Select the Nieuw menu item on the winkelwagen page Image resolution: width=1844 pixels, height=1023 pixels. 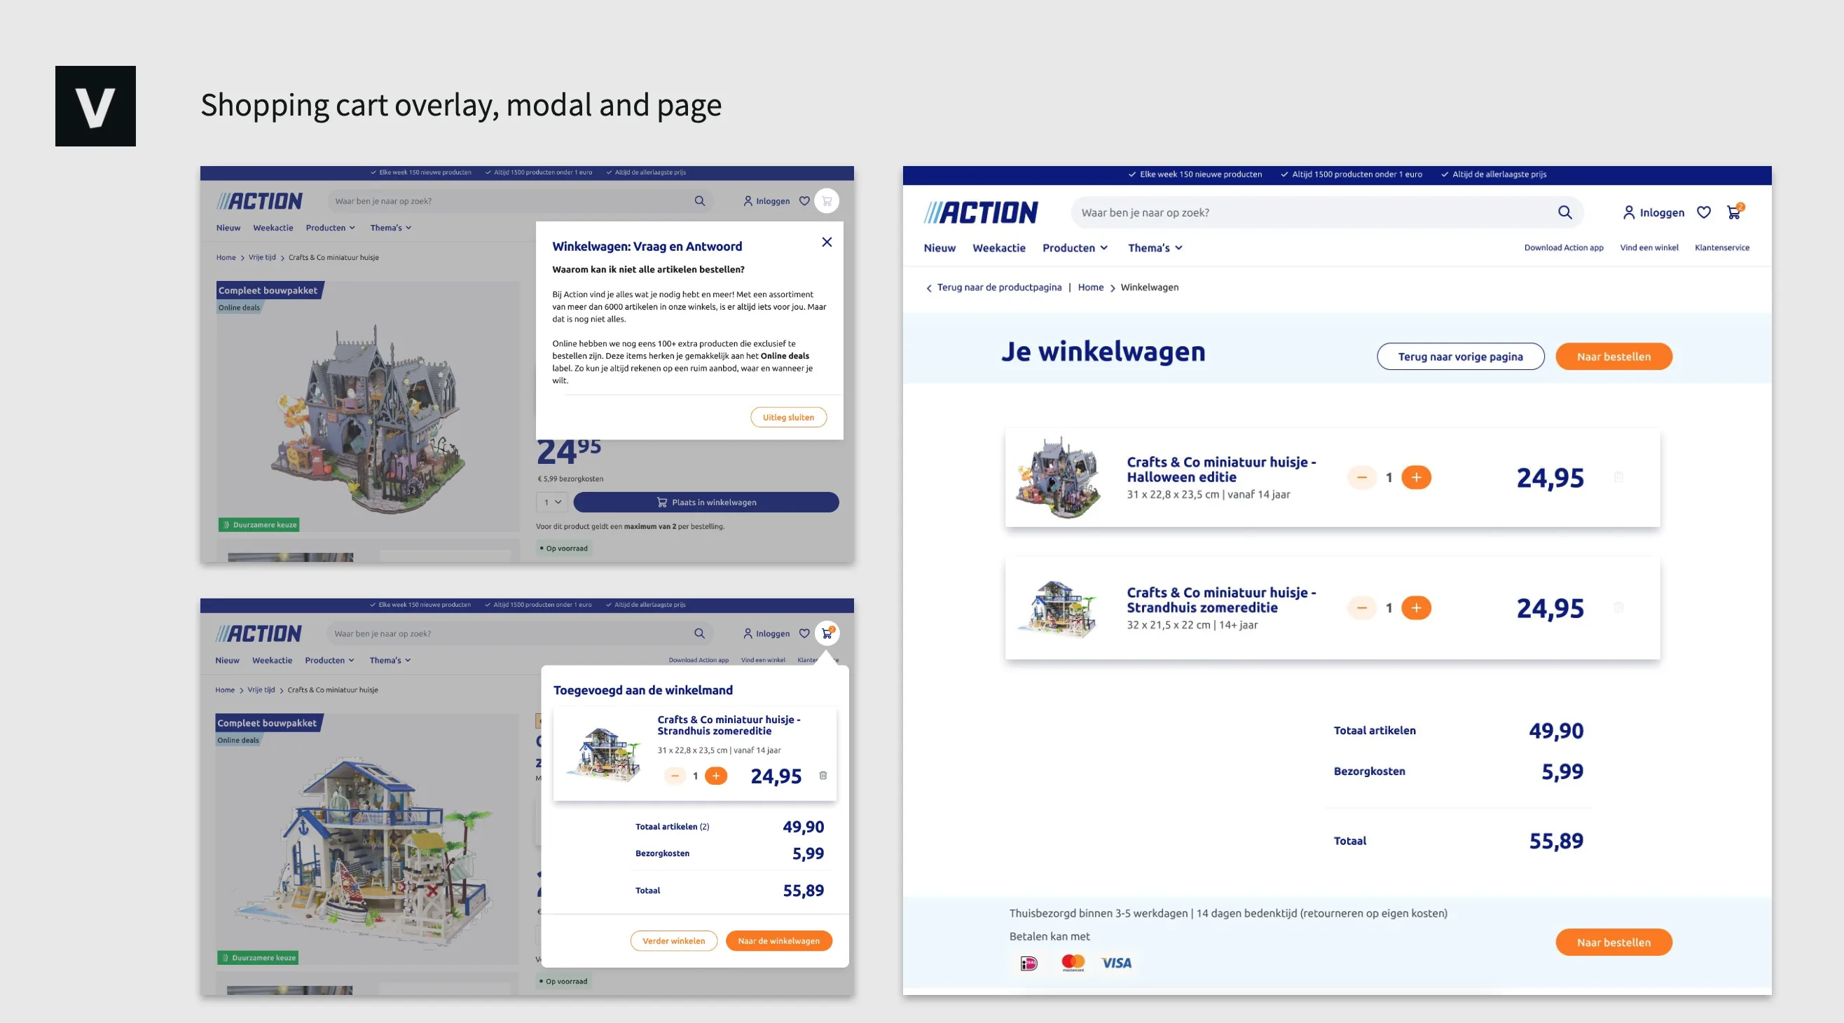click(940, 248)
